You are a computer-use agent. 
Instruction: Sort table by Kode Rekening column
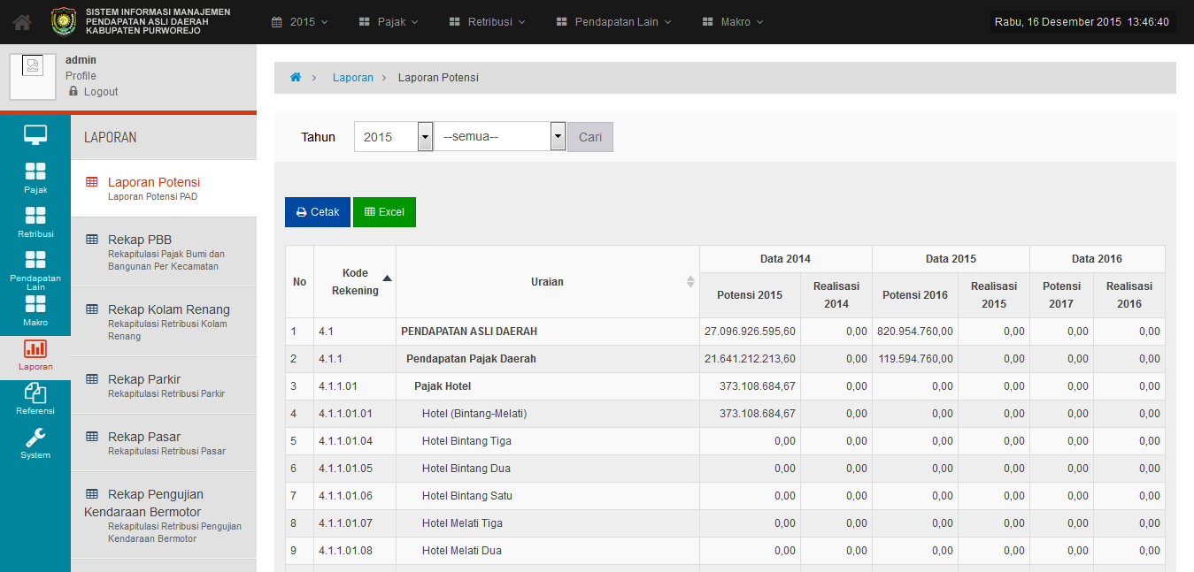pyautogui.click(x=355, y=282)
